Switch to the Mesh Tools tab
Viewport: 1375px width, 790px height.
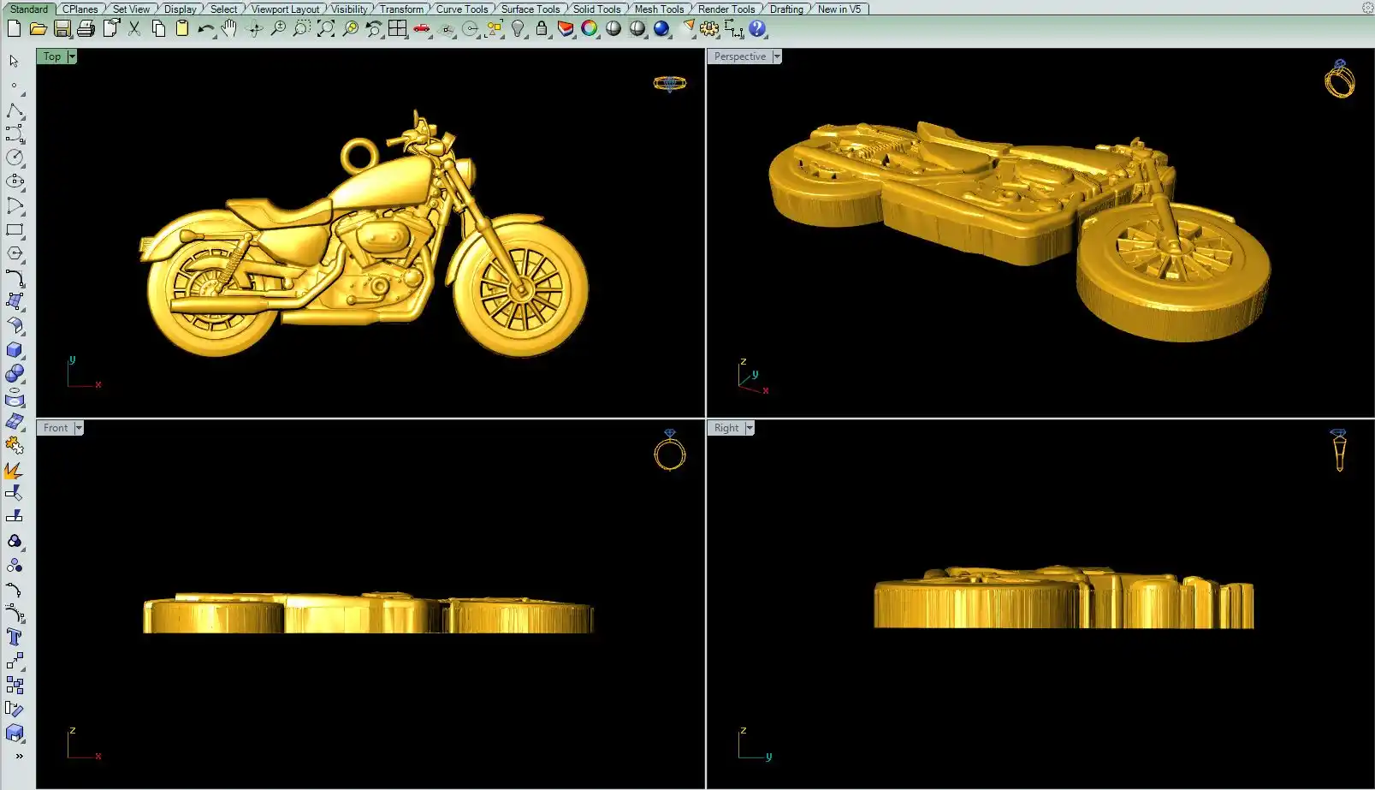[659, 9]
